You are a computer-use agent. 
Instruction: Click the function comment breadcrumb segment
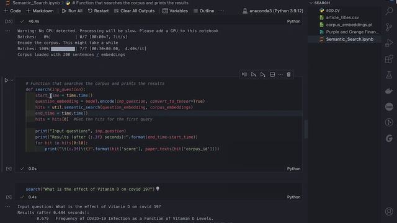(x=130, y=2)
